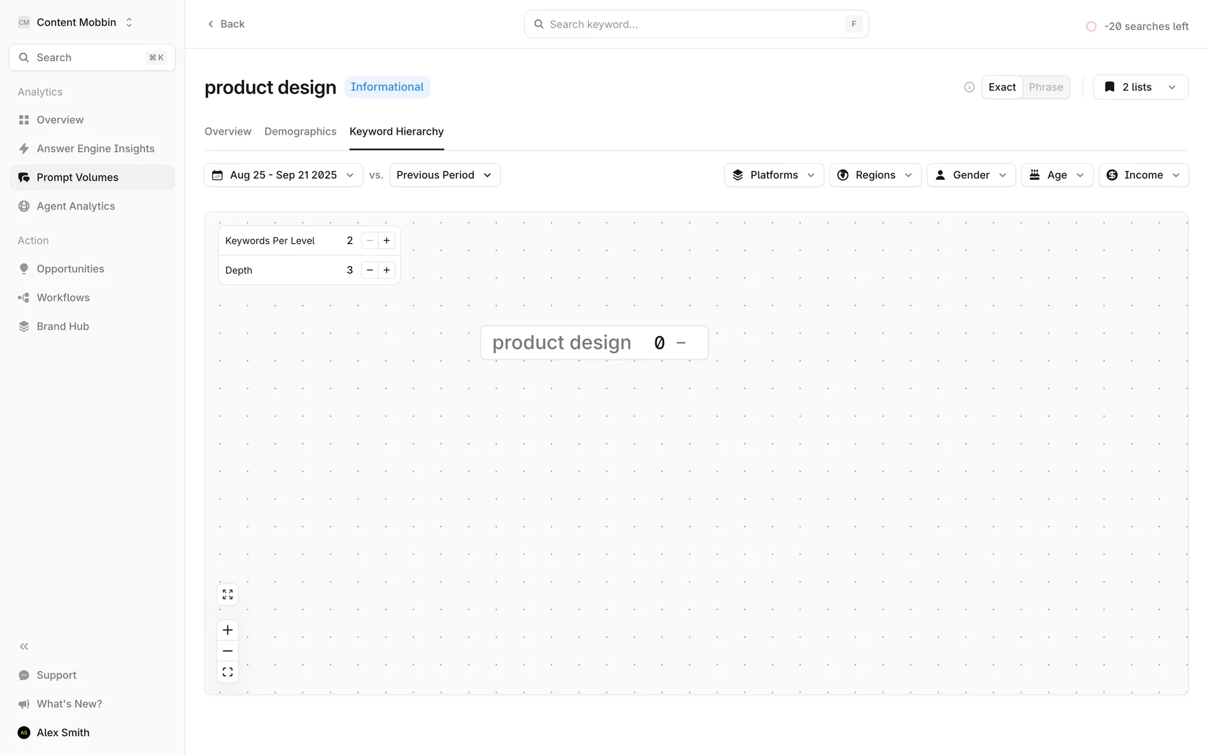Screen dimensions: 1208x755
Task: Open the What's New? link
Action: (x=69, y=703)
